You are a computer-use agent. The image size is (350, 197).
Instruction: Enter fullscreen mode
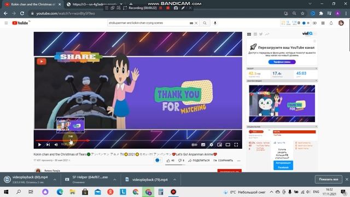point(236,144)
